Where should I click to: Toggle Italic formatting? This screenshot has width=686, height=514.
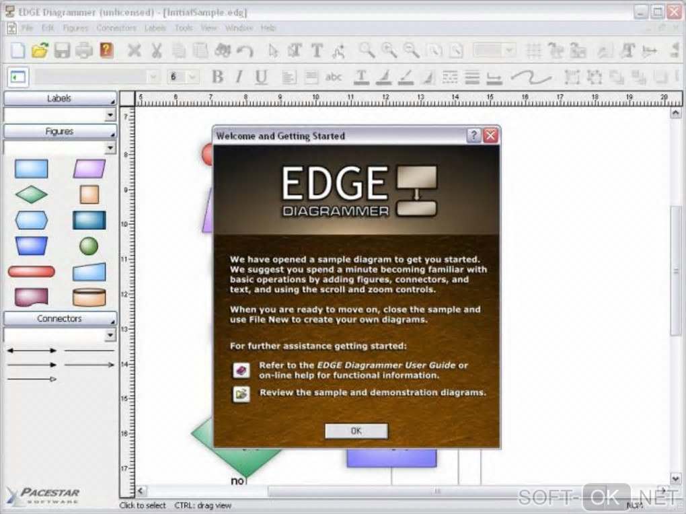tap(239, 77)
